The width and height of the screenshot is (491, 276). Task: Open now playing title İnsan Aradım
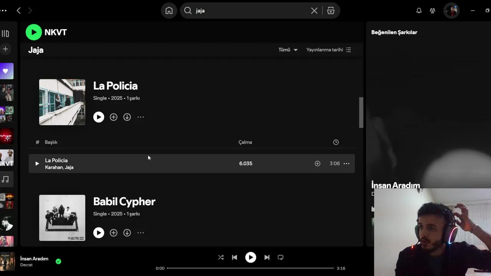(34, 259)
